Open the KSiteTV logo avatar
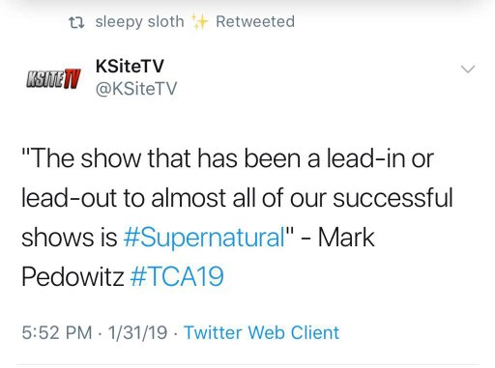Viewport: 495px width, 368px height. click(x=53, y=78)
